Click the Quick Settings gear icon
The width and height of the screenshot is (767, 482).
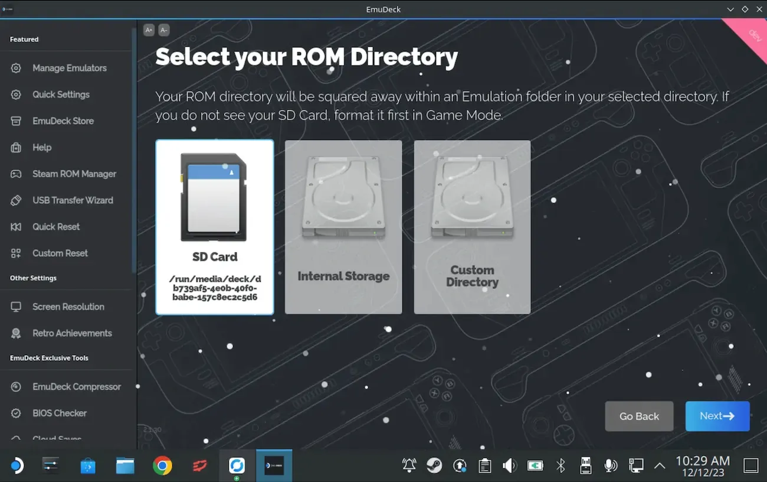click(16, 95)
